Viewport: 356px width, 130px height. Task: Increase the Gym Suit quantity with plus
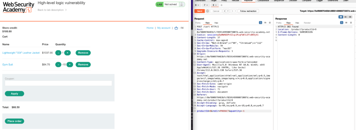[x=70, y=65]
